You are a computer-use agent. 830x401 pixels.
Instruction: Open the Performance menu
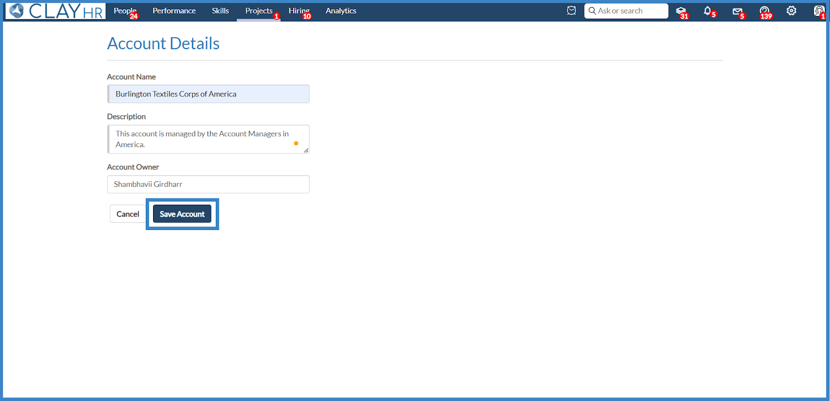point(174,11)
